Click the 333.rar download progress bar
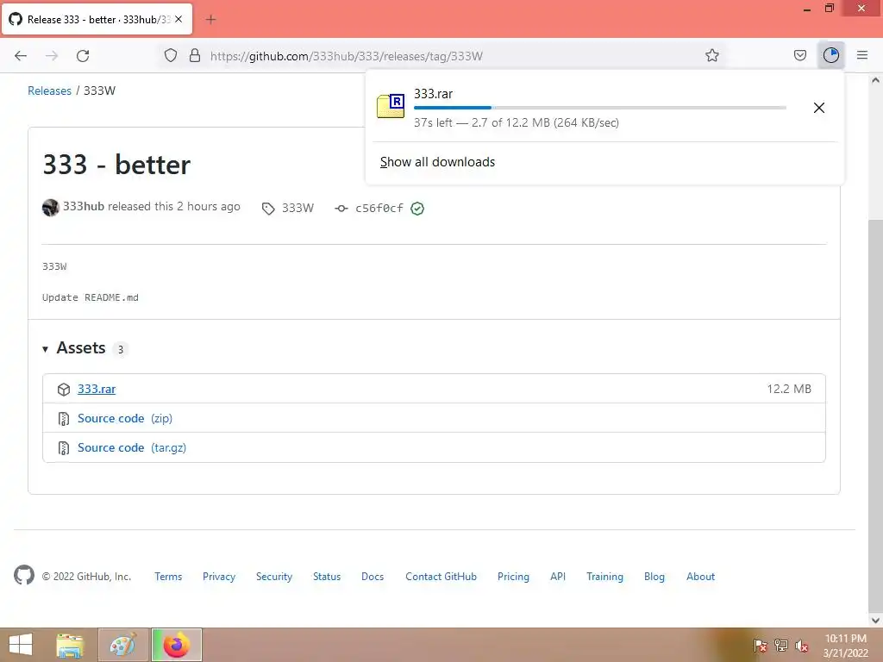The width and height of the screenshot is (883, 662). (600, 108)
